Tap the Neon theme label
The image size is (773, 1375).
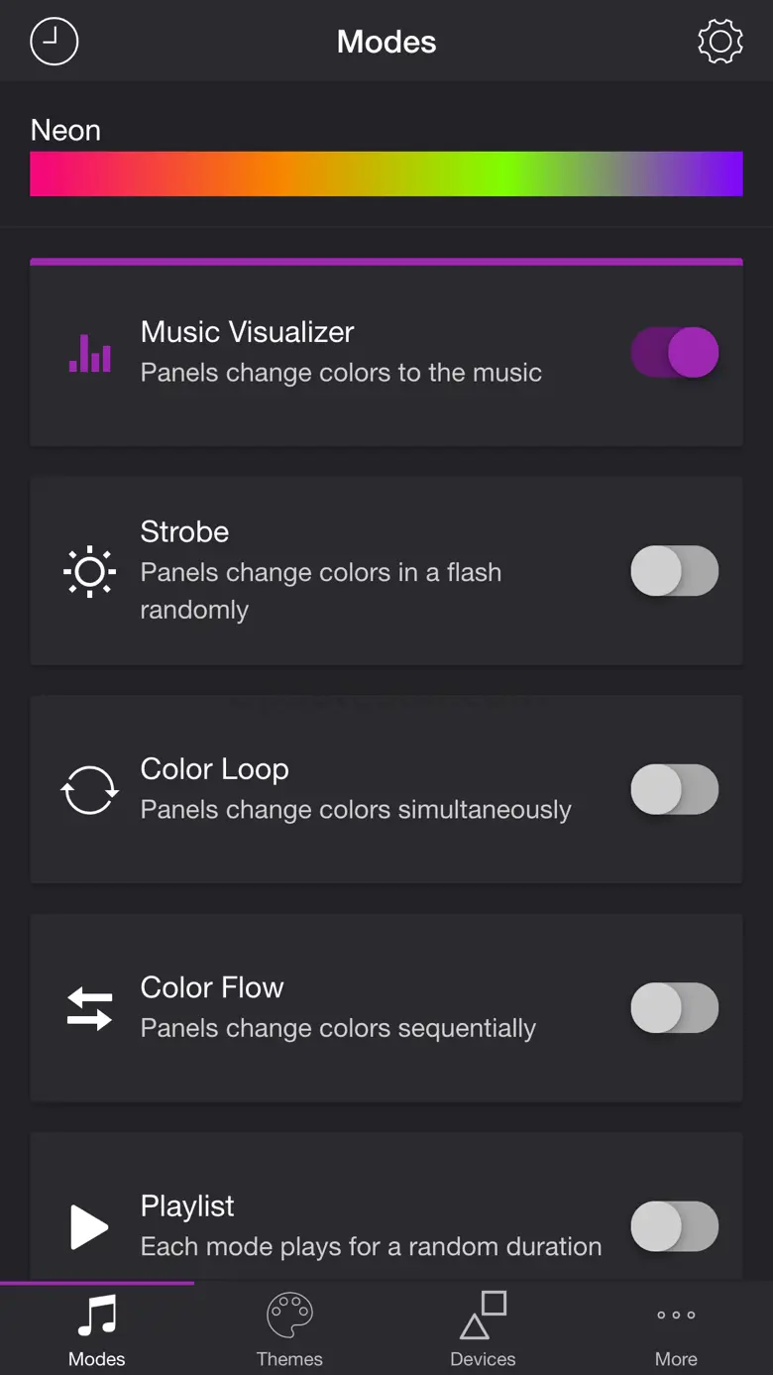65,130
